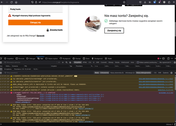Open the Wydajność tab
Image resolution: width=176 pixels, height=126 pixels.
coord(65,59)
